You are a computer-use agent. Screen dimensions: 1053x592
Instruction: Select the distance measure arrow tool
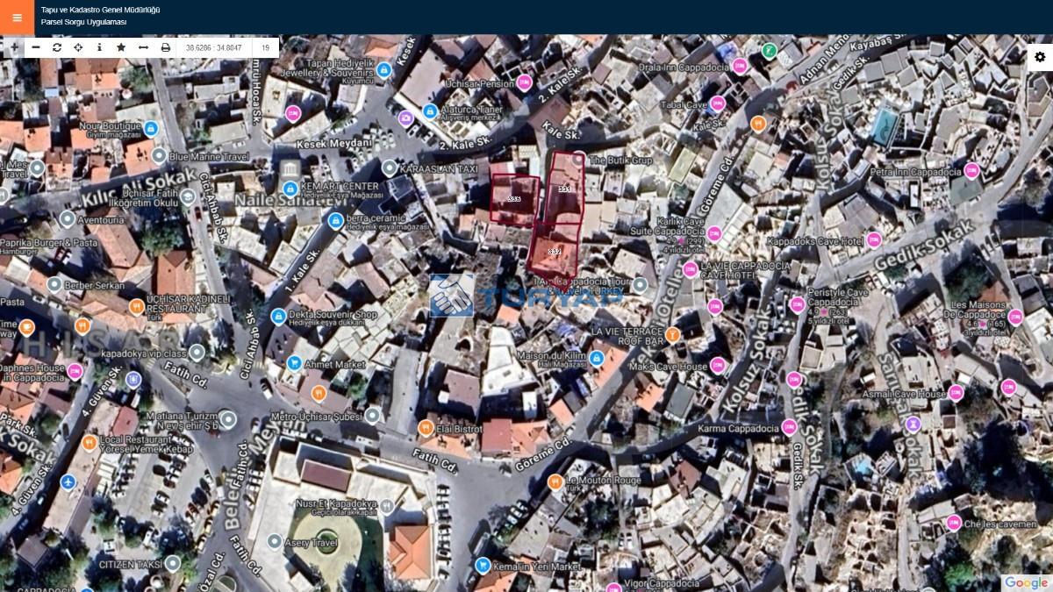(143, 47)
